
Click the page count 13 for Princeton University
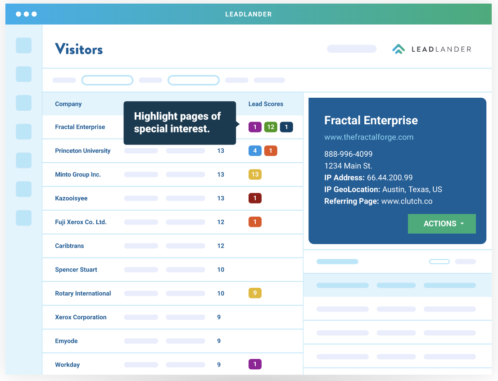point(221,151)
